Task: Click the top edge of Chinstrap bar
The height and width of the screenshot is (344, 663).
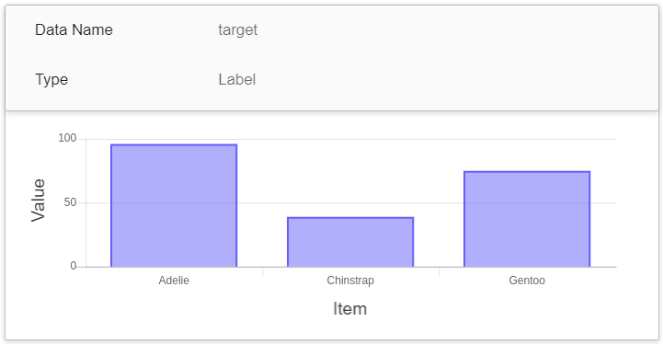Action: point(350,217)
